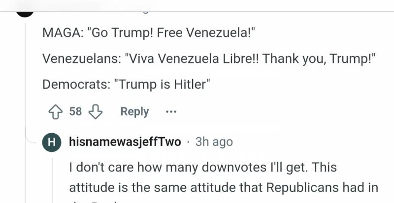This screenshot has height=203, width=394.
Task: Click the reply text about downvotes
Action: 202,168
